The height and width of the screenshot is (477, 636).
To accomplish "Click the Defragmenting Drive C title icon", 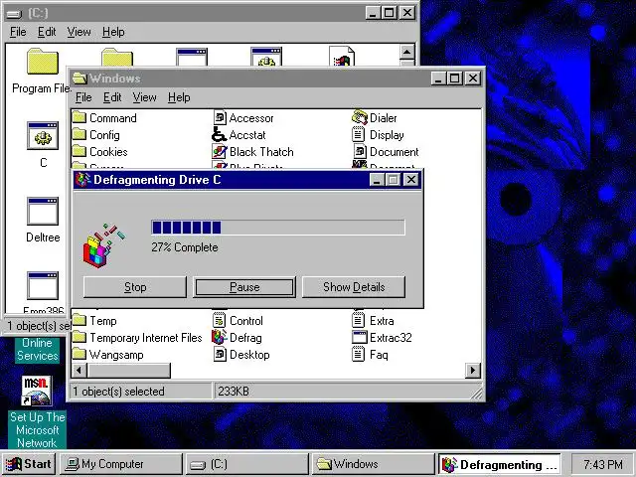I will 83,180.
